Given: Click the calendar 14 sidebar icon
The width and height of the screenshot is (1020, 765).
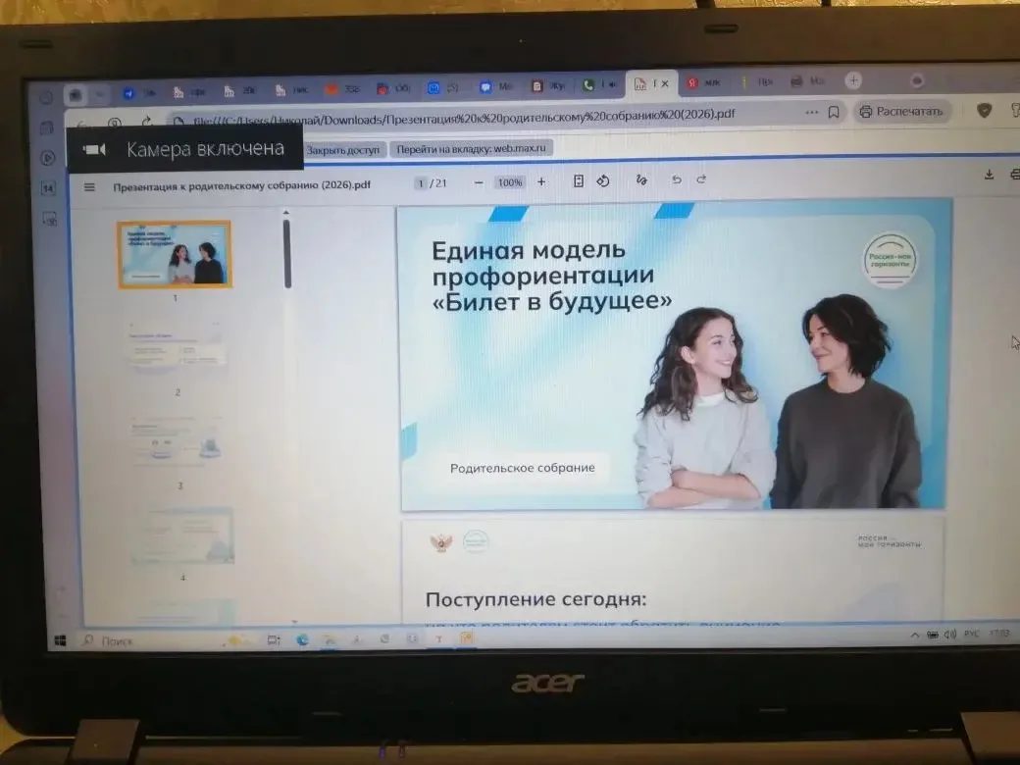Looking at the screenshot, I should (49, 188).
